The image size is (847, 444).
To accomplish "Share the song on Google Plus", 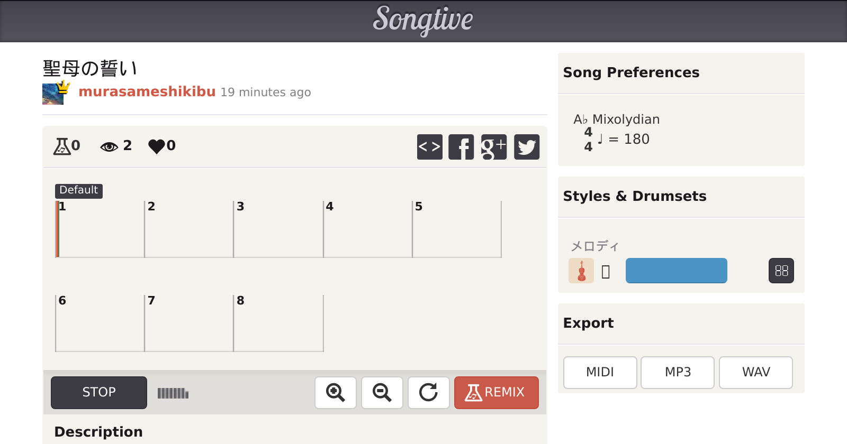I will point(494,147).
